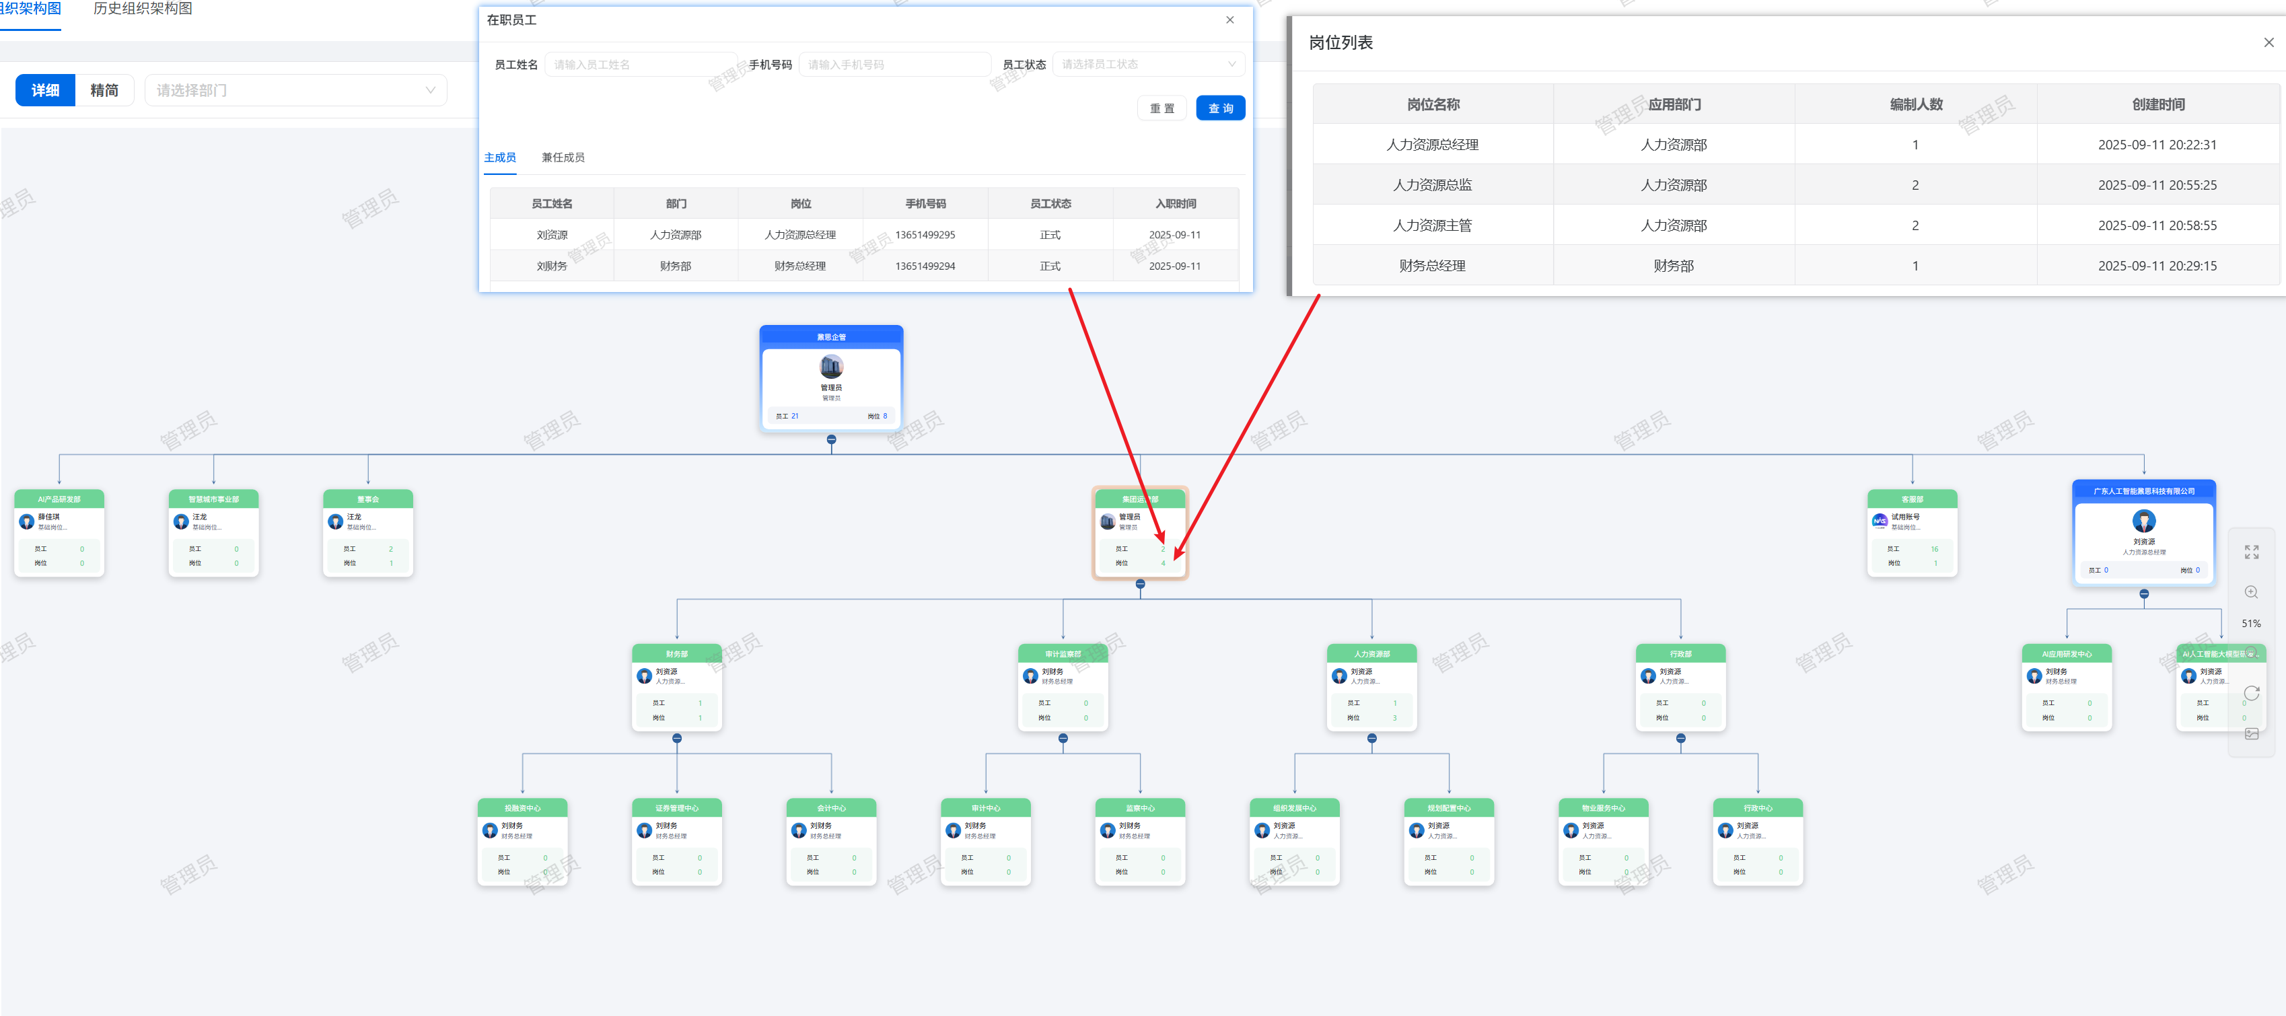Collapse the 财务部 node children
Viewport: 2286px width, 1016px height.
click(x=677, y=738)
